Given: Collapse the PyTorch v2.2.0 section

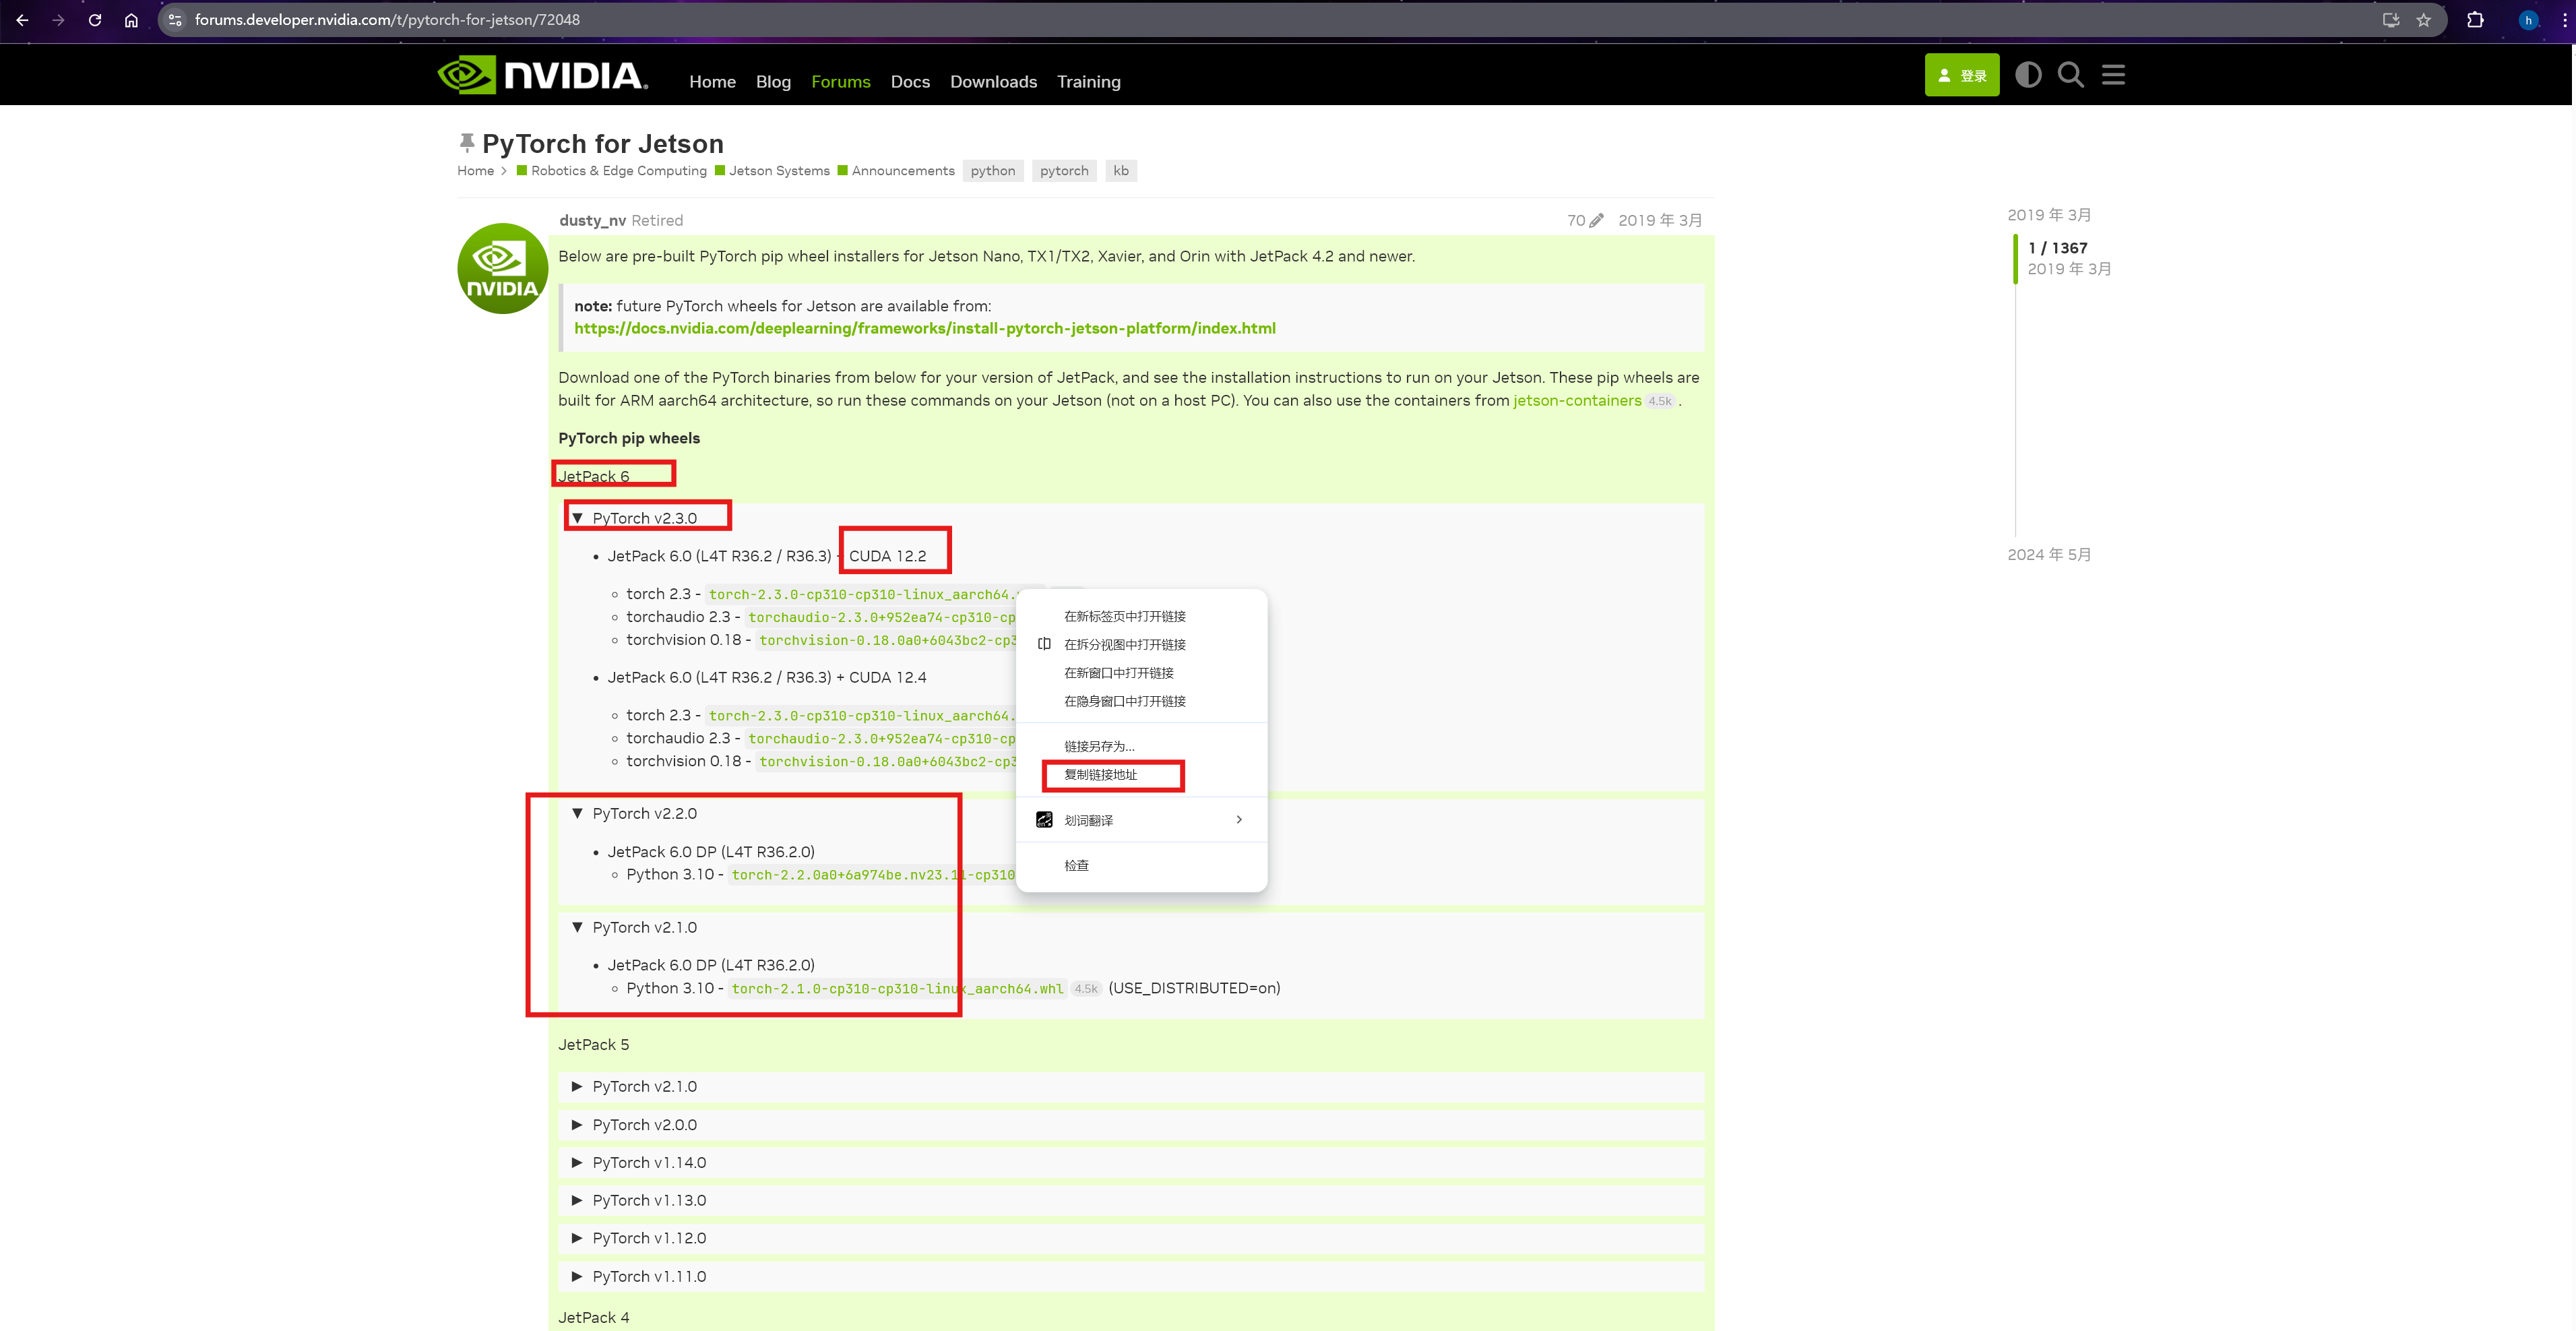Looking at the screenshot, I should (x=644, y=814).
